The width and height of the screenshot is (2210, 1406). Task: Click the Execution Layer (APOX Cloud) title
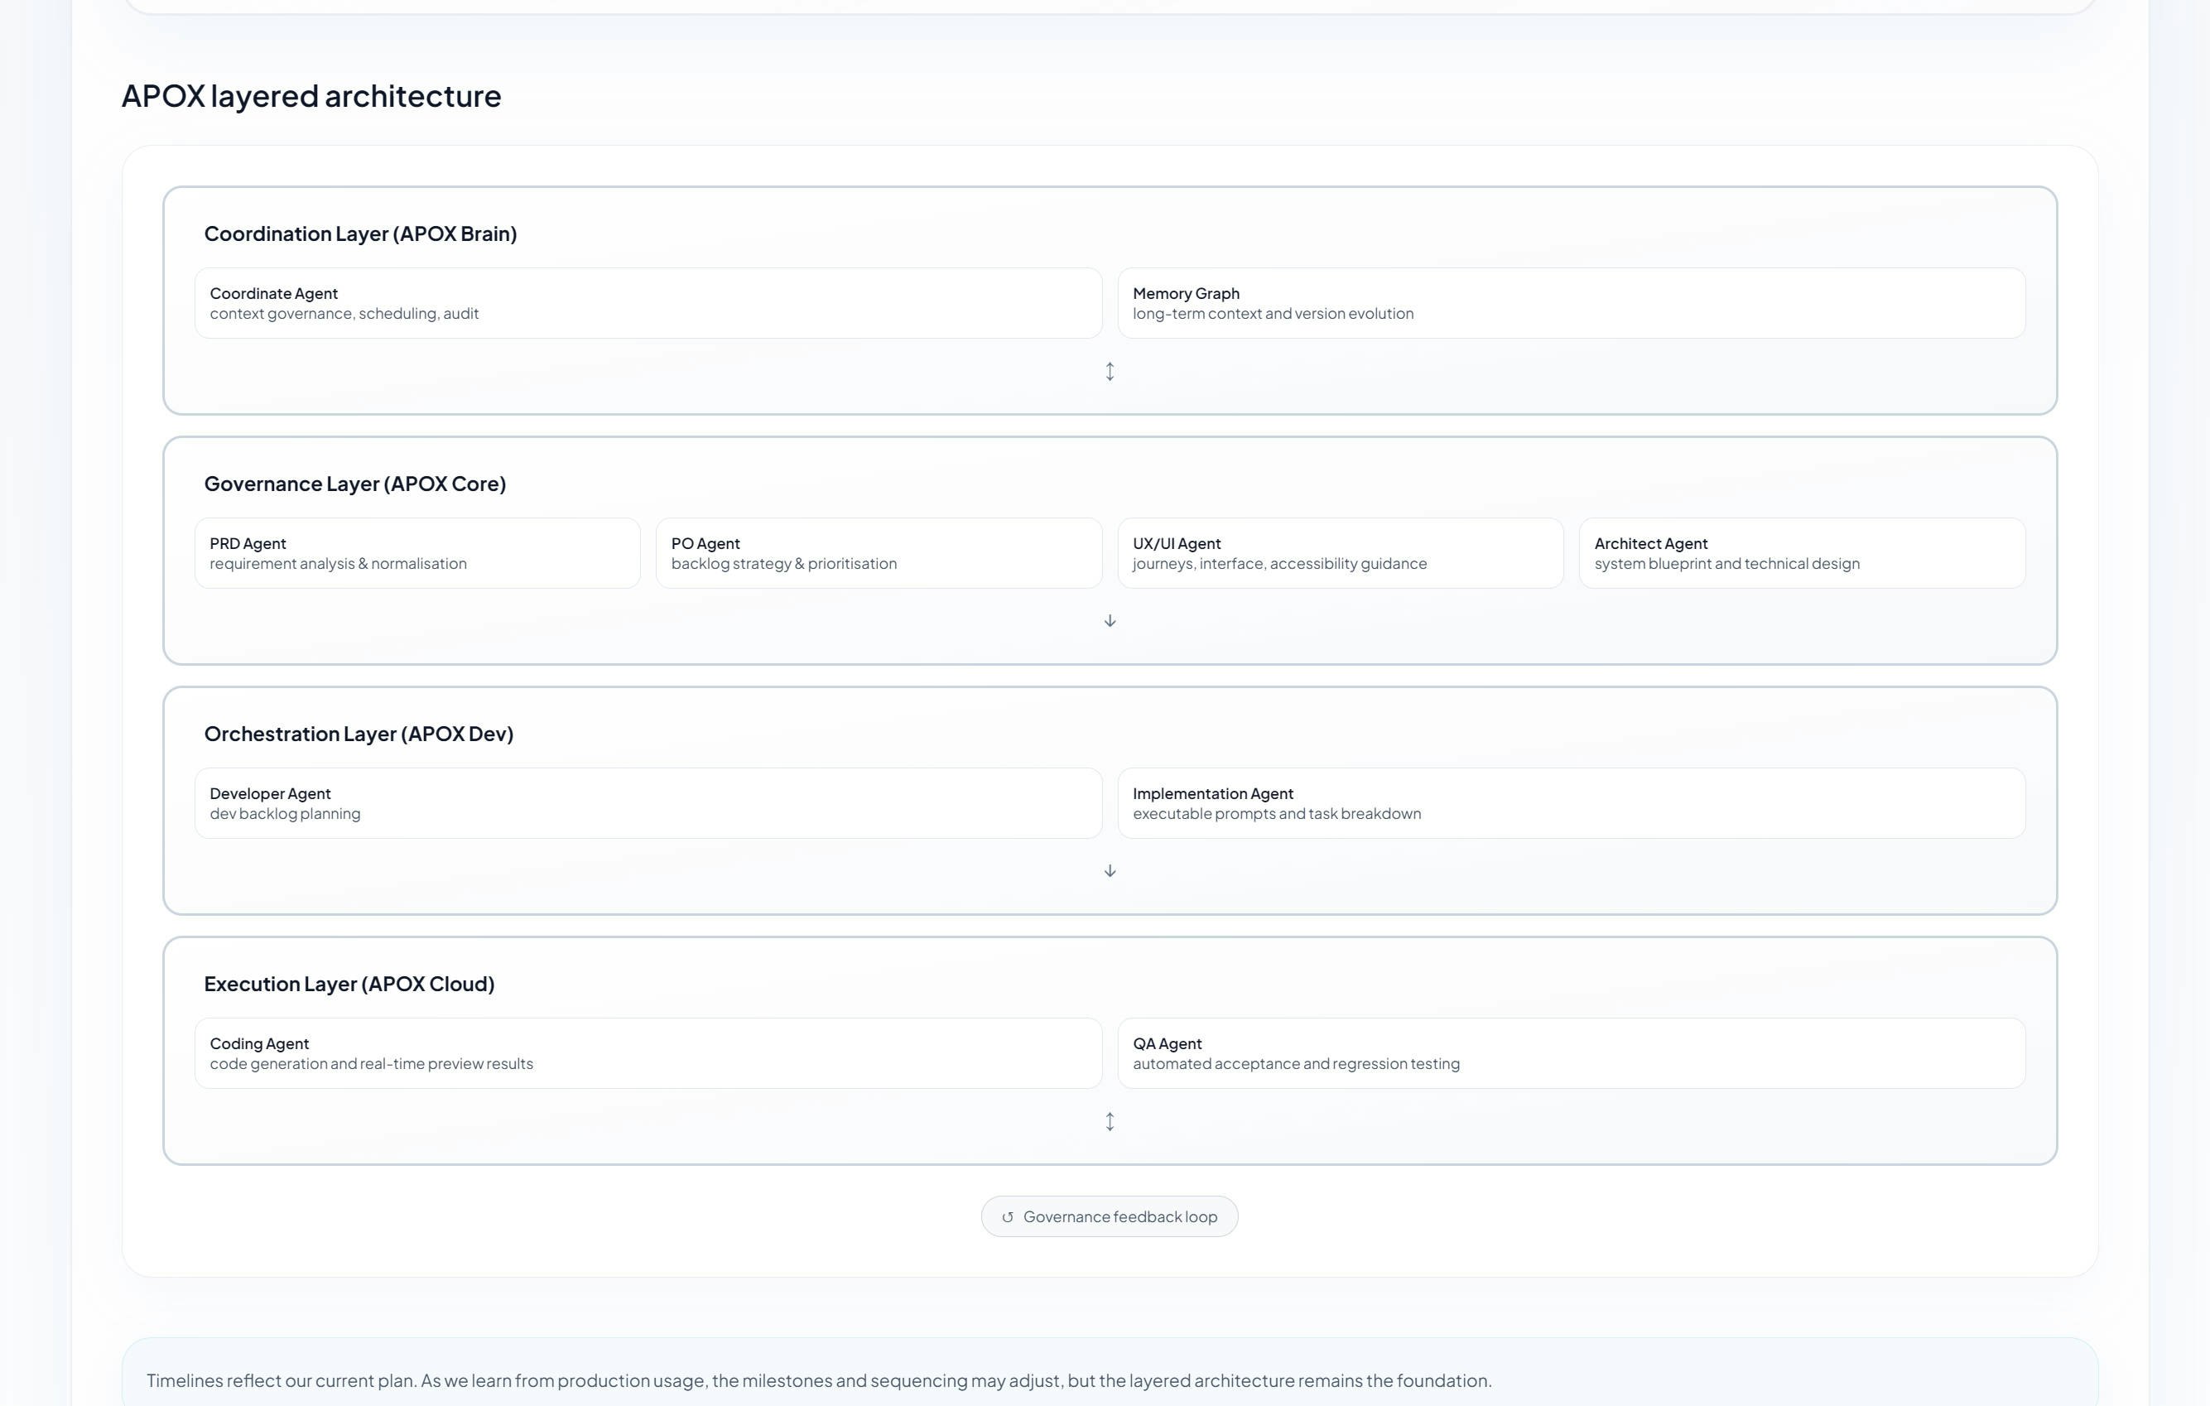[349, 984]
